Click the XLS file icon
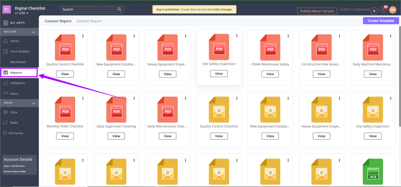The image size is (401, 187). point(372,171)
